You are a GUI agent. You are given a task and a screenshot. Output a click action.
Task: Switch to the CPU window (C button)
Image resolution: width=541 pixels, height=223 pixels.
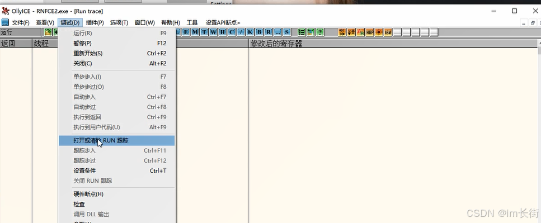[x=232, y=32]
